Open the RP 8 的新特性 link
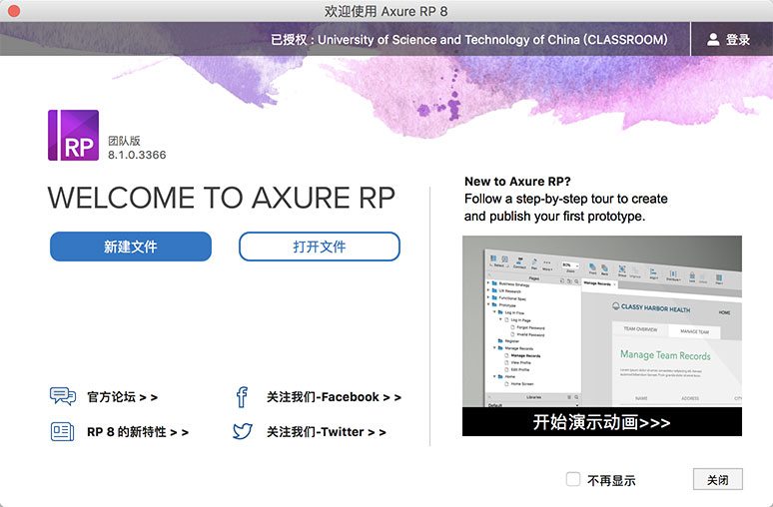Viewport: 773px width, 507px height. [x=138, y=432]
